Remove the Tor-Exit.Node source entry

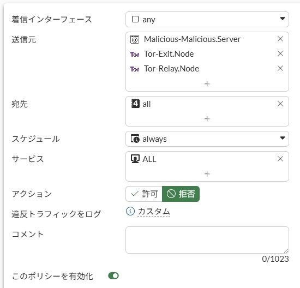pyautogui.click(x=280, y=53)
